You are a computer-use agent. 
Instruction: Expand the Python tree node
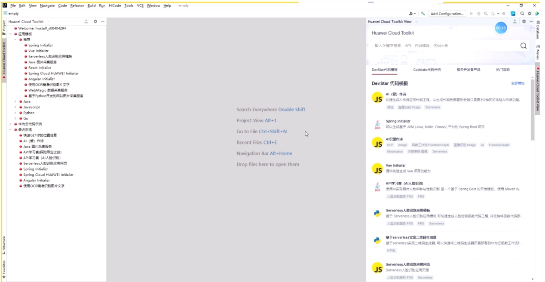tap(15, 113)
